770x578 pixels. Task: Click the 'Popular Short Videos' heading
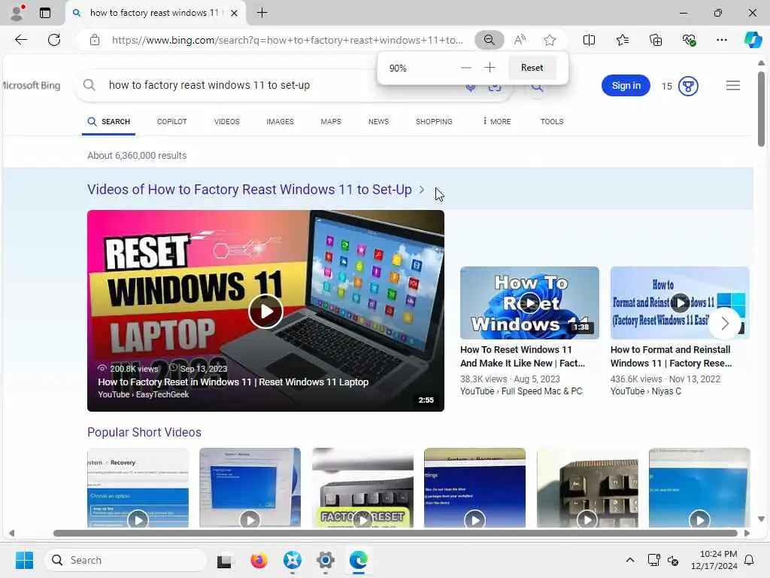coord(144,432)
